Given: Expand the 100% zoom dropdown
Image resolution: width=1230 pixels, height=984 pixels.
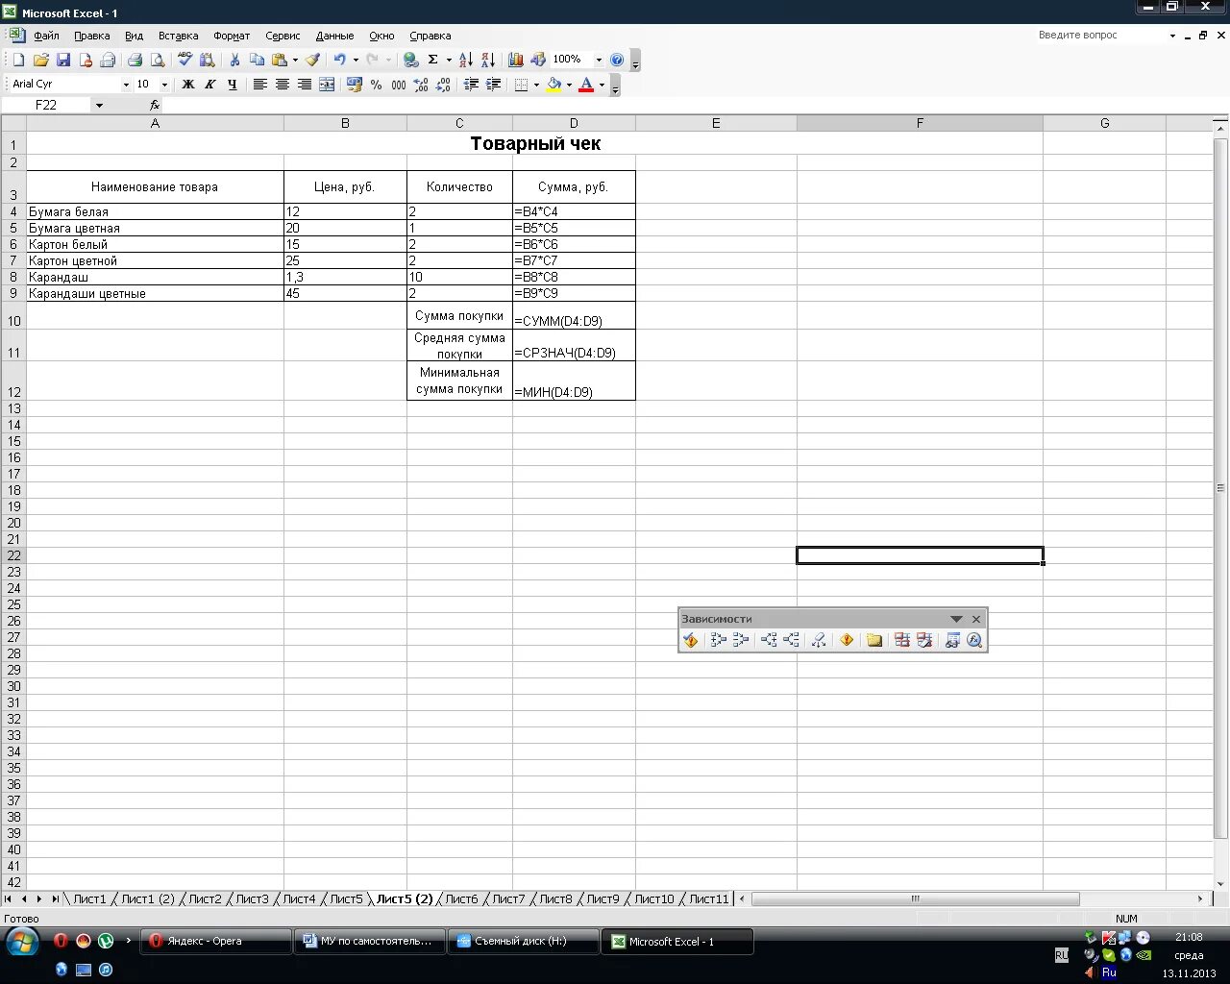Looking at the screenshot, I should [599, 60].
